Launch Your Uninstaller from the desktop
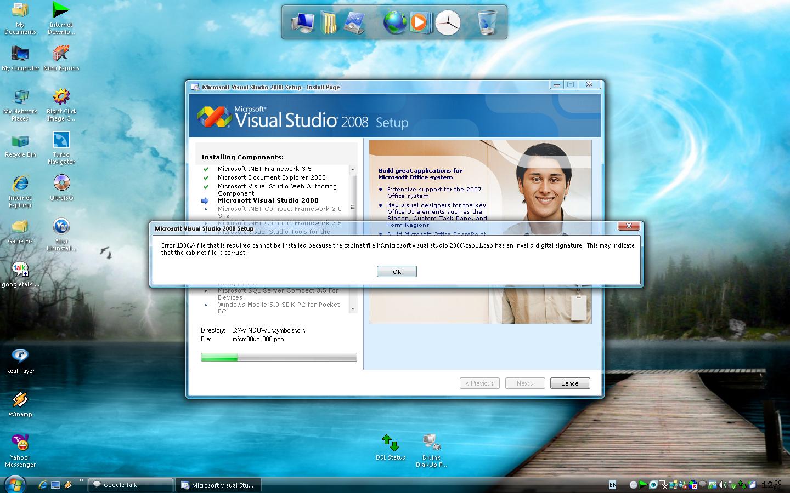 pos(61,234)
